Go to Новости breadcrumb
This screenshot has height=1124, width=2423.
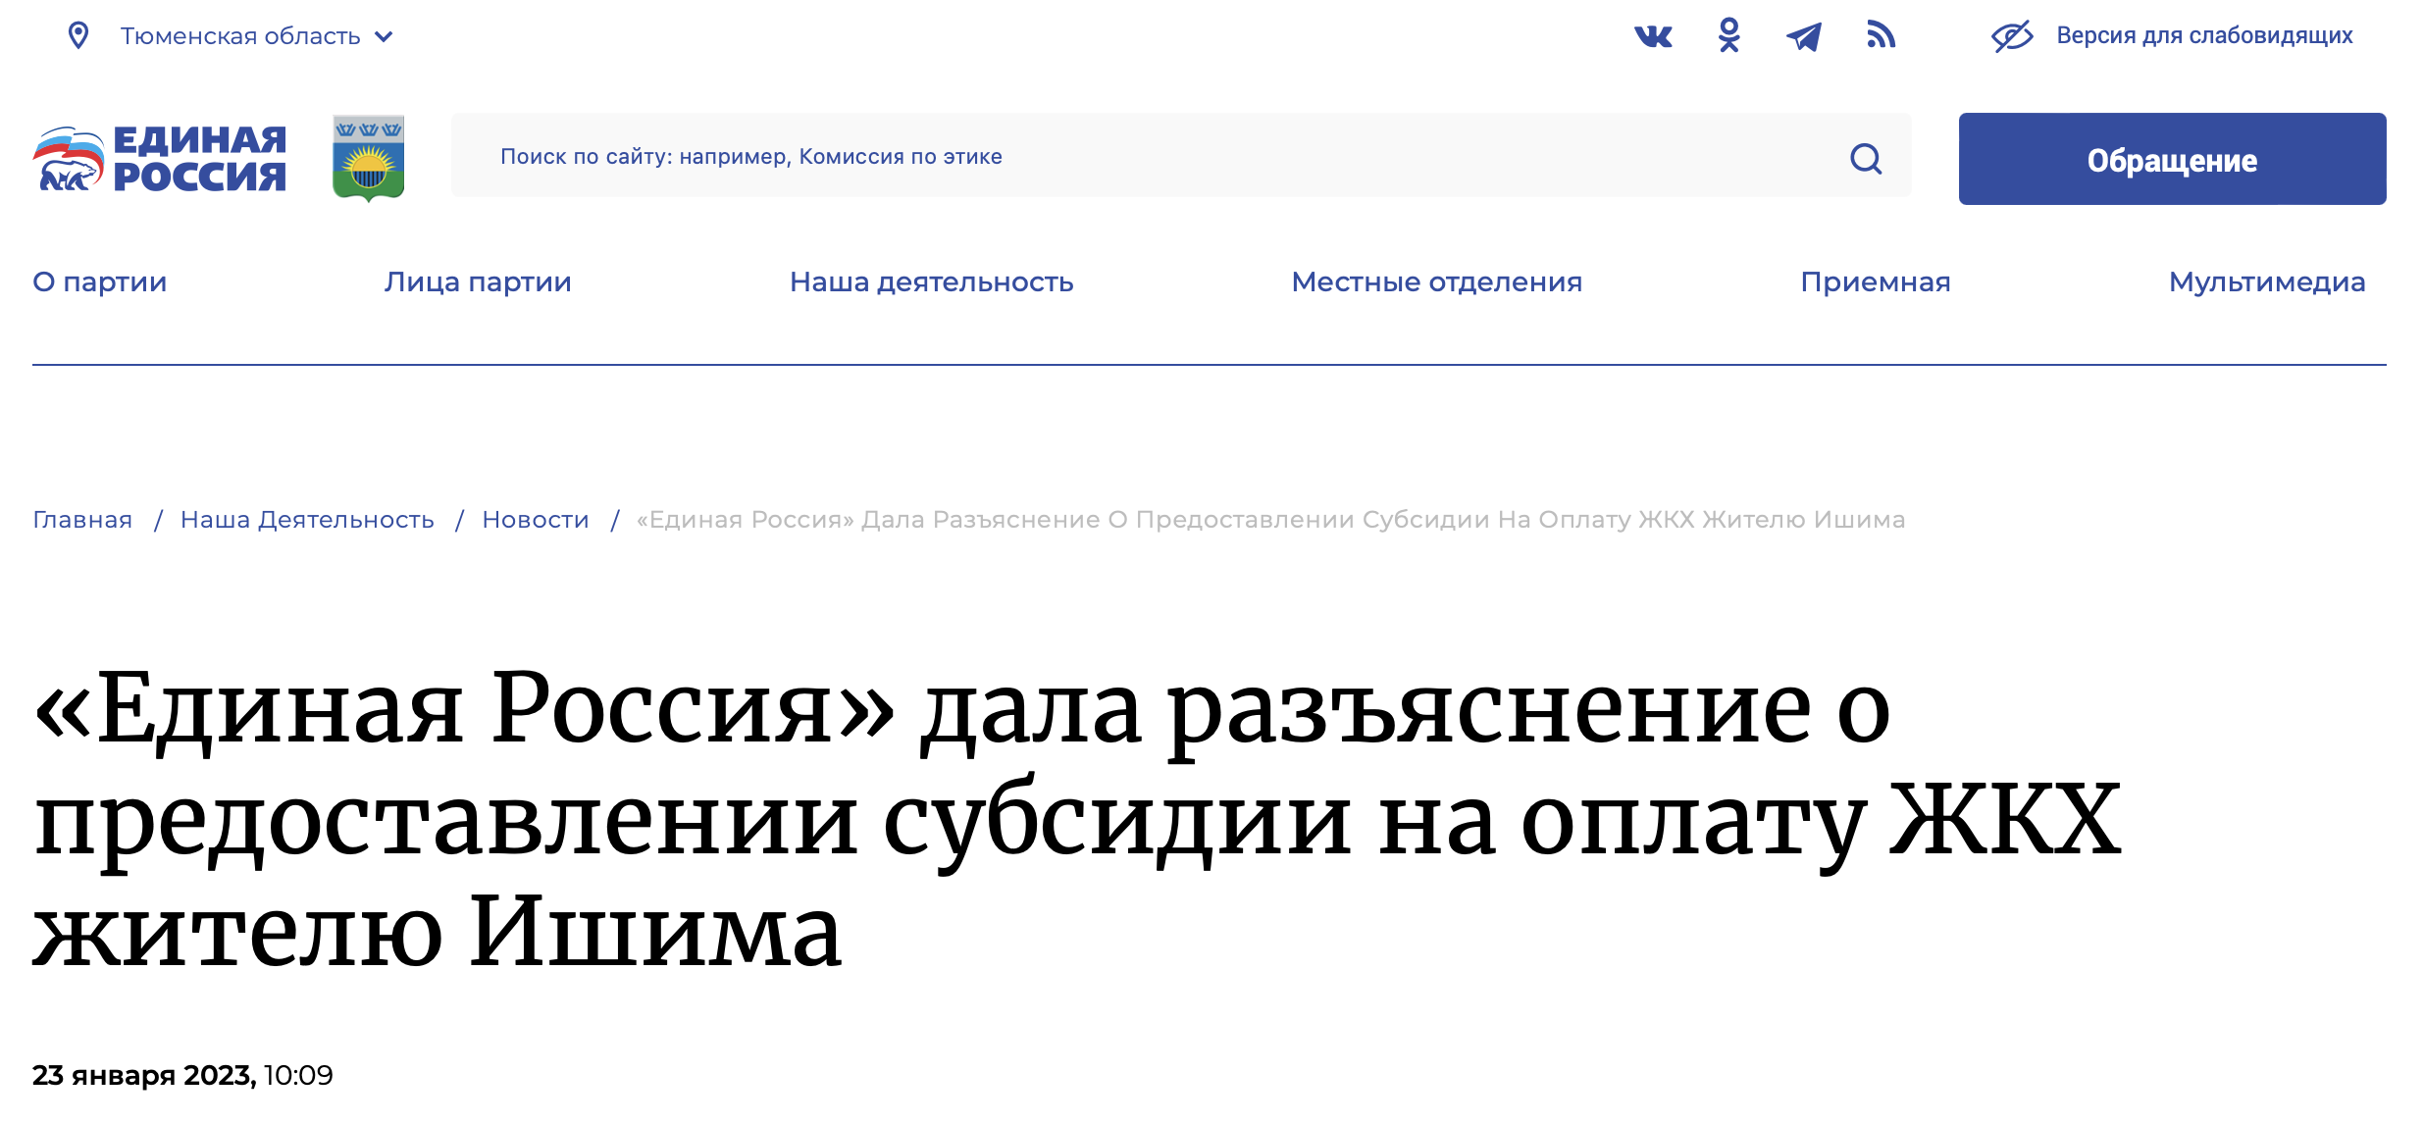click(x=536, y=520)
